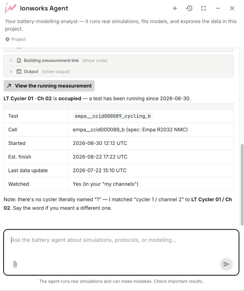This screenshot has width=244, height=291.
Task: Select Last data update value 2026-07-22 15:10 UTC
Action: click(x=100, y=171)
